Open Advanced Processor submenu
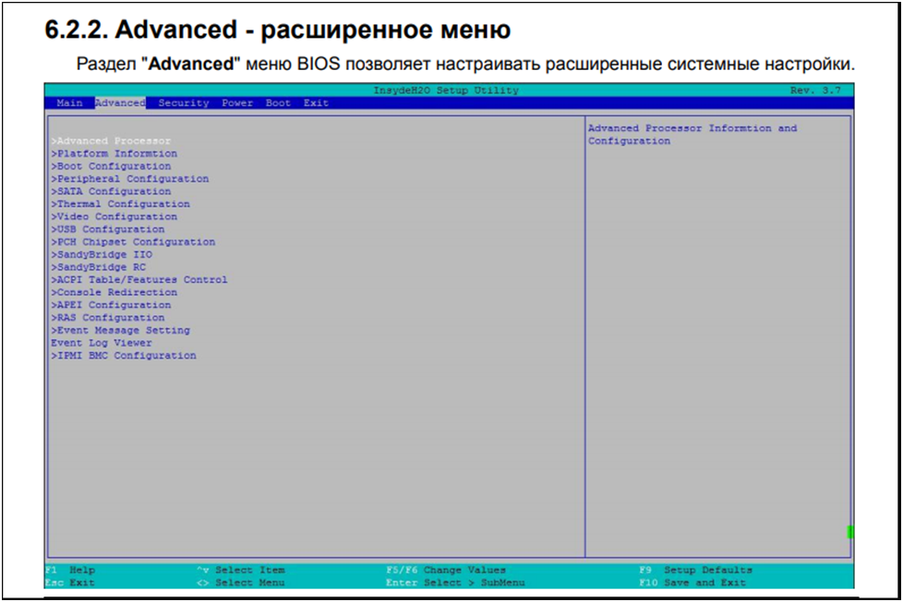Viewport: 903px width, 602px height. click(x=111, y=141)
